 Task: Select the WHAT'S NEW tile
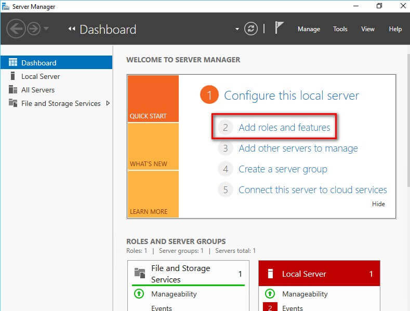153,146
